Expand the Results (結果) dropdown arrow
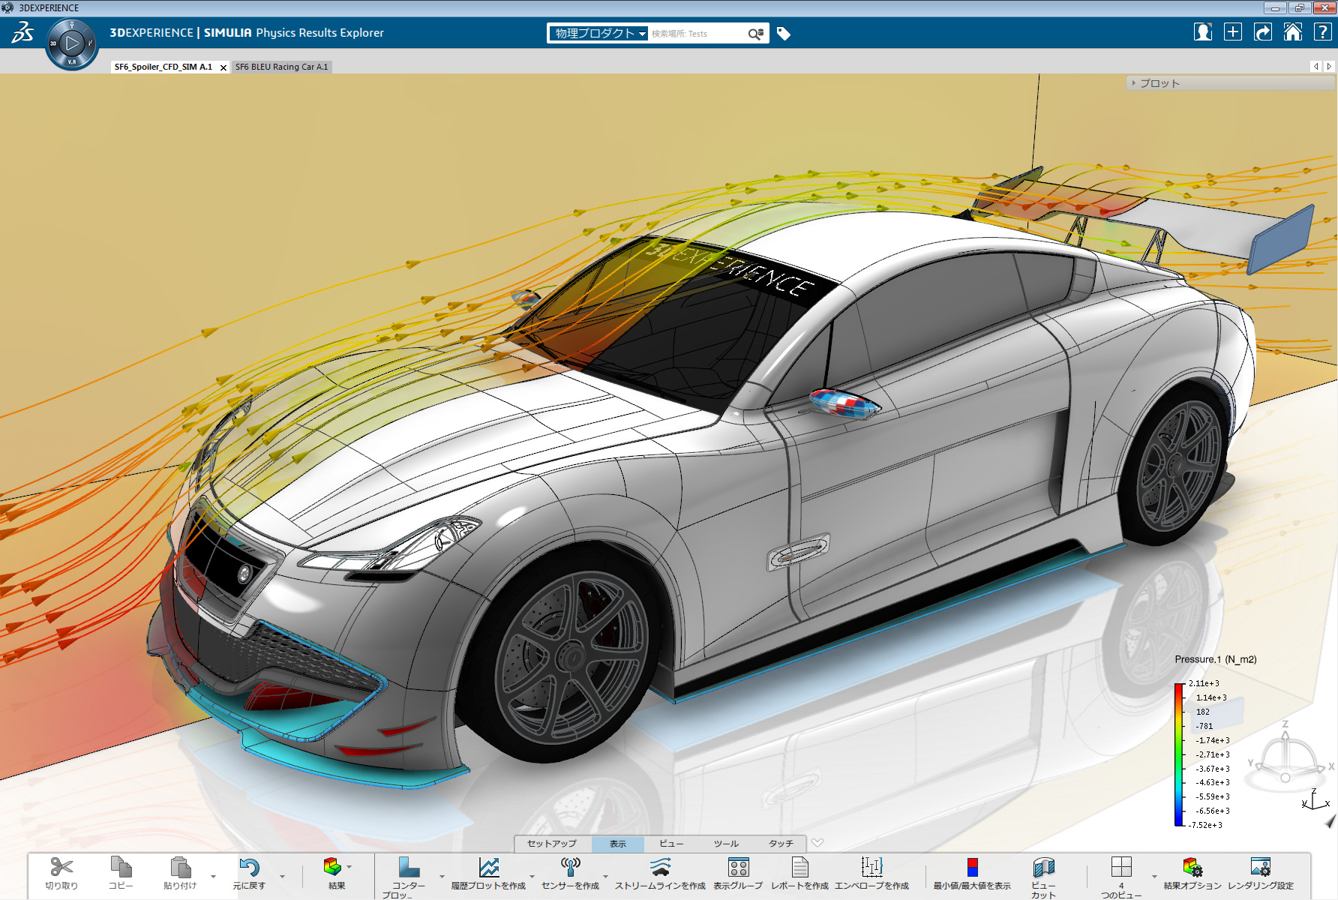 click(x=349, y=866)
